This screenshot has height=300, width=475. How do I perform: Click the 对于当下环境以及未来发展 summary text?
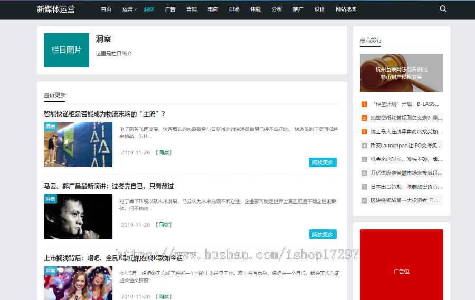pos(228,205)
